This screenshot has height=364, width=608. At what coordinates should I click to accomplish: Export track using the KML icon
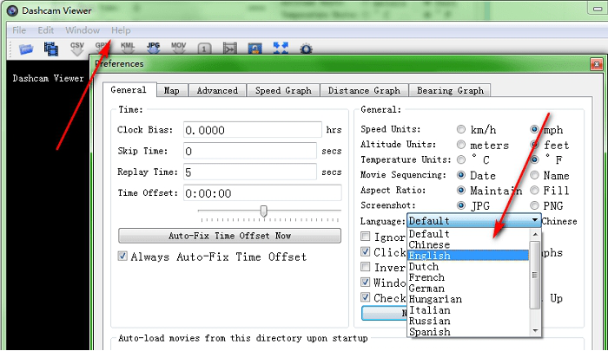click(x=128, y=49)
